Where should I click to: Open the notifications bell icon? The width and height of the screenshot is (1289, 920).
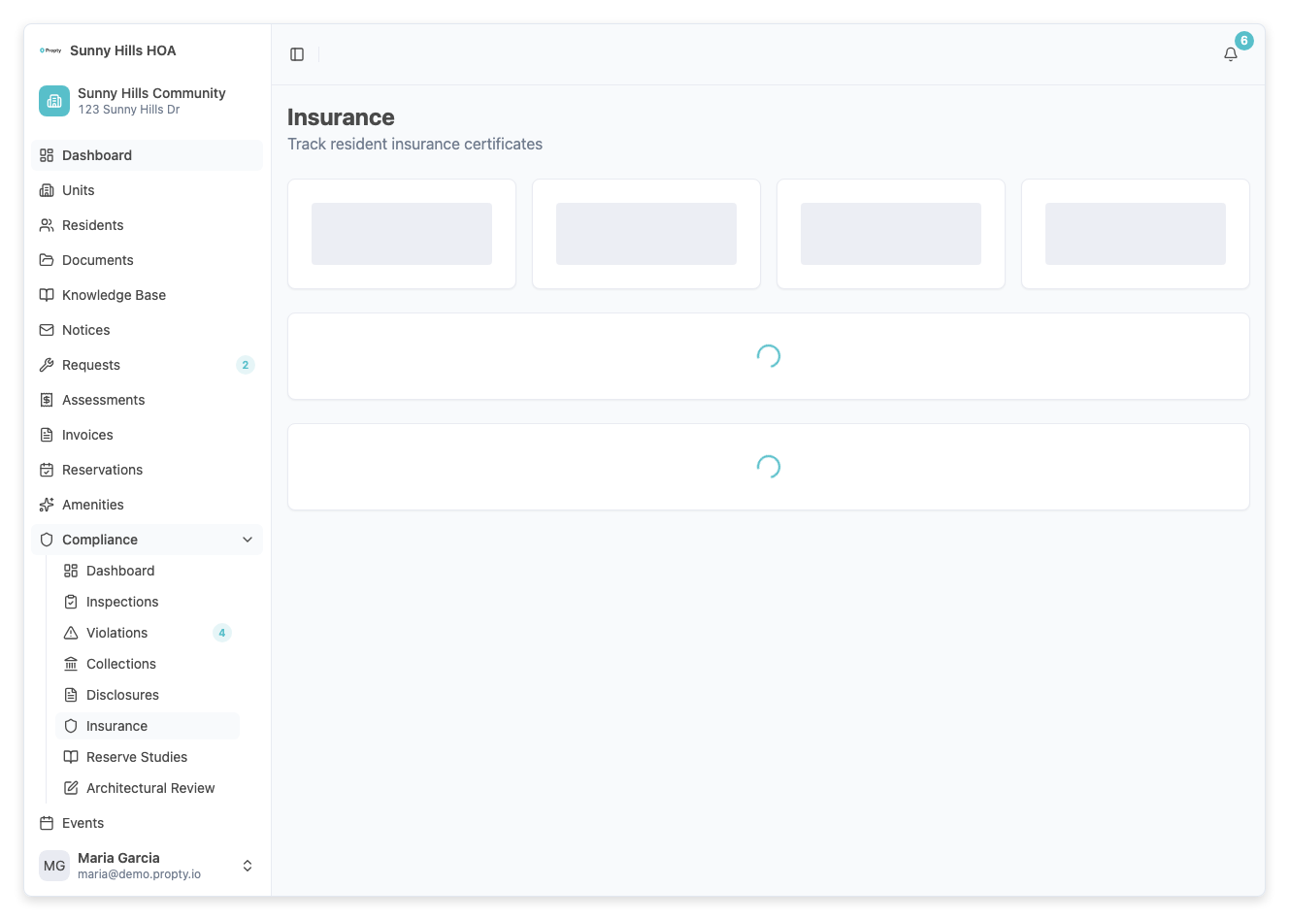click(1230, 54)
